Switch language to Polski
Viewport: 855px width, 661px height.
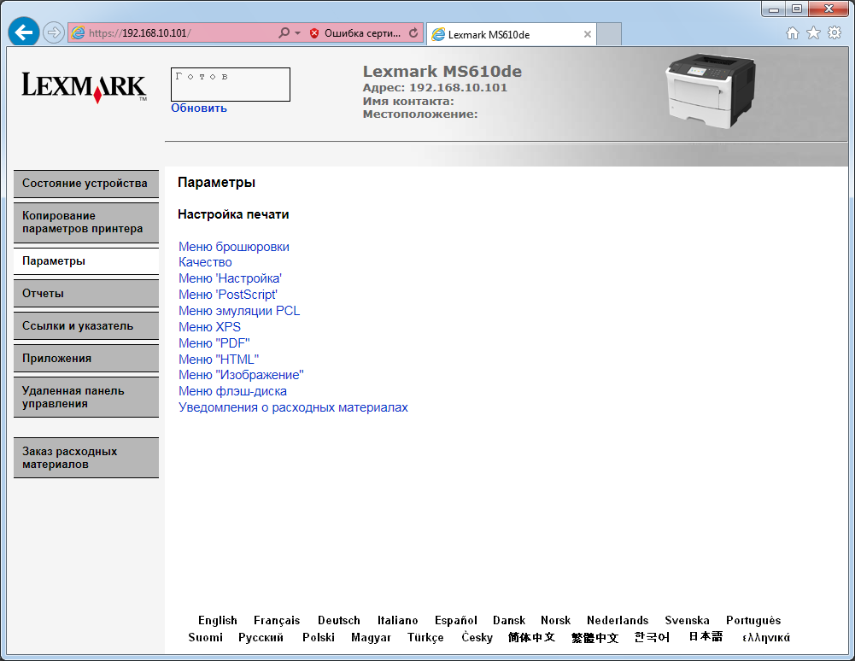(x=319, y=638)
